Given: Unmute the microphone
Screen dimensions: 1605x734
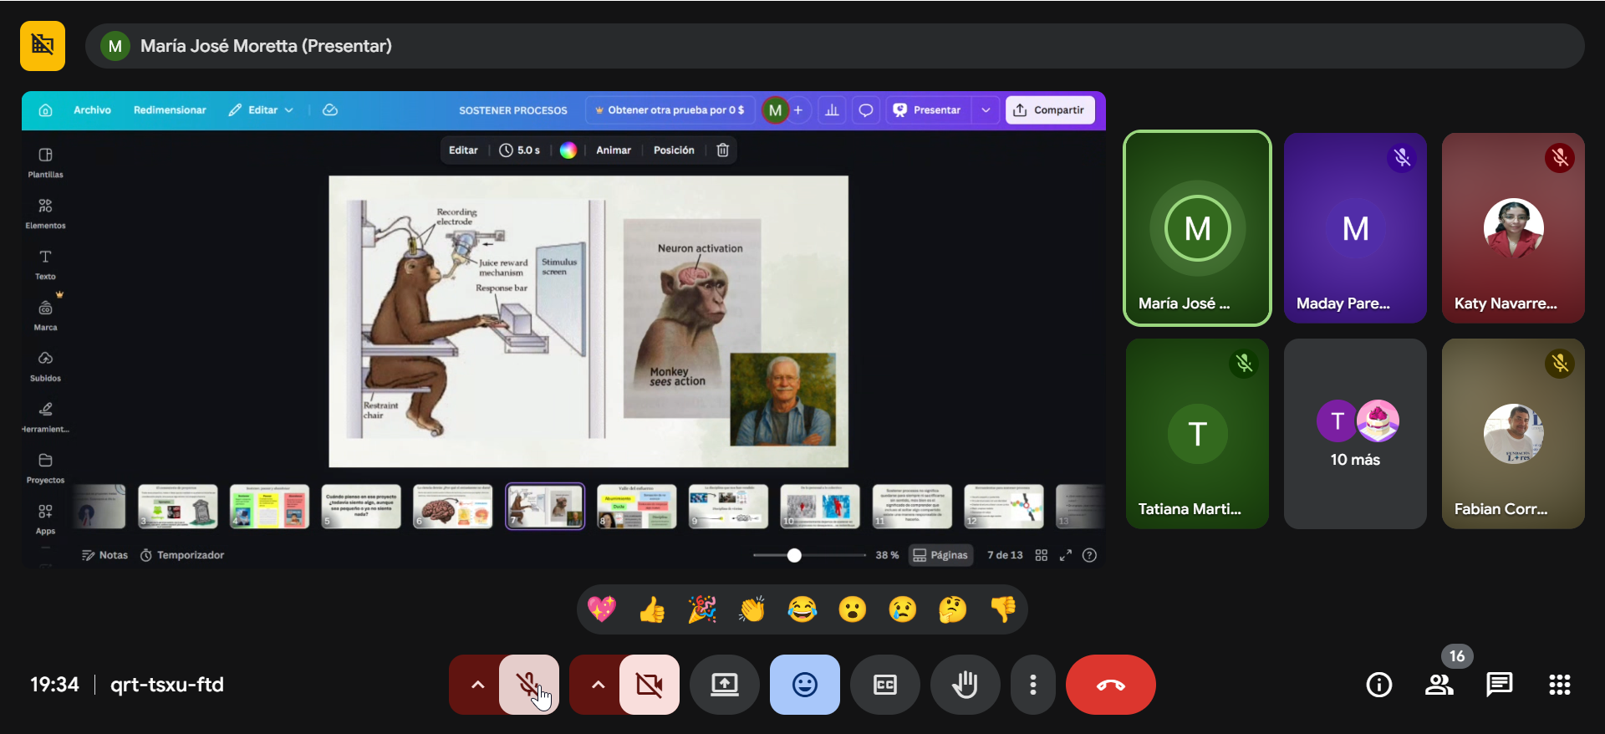Looking at the screenshot, I should click(x=528, y=685).
